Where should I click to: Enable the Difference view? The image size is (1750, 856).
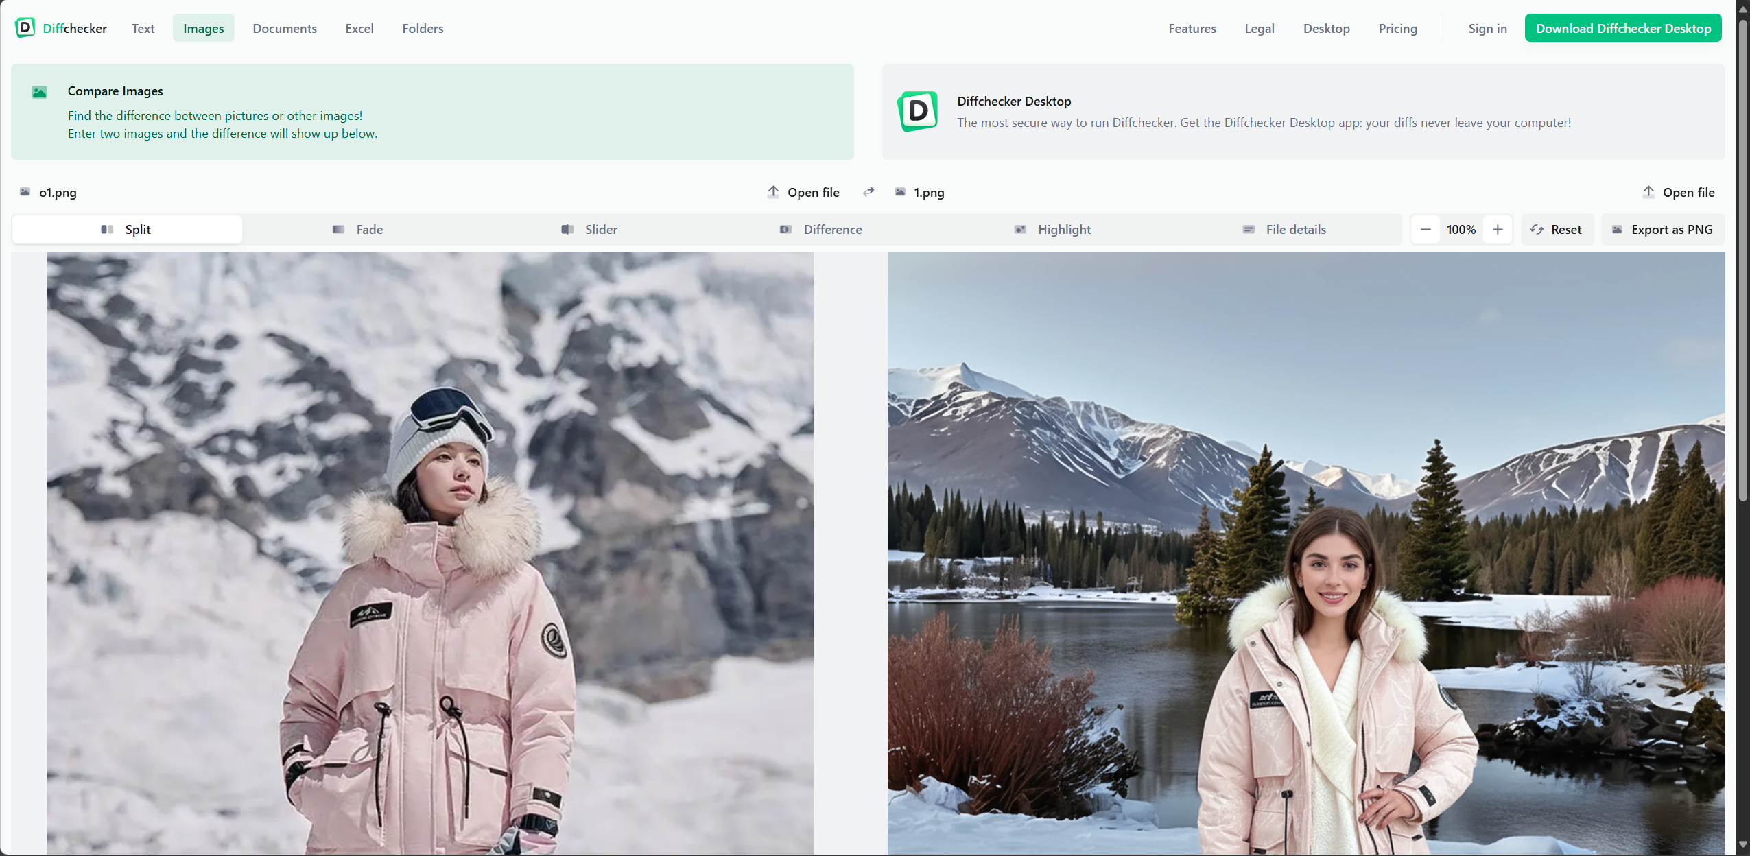pyautogui.click(x=820, y=229)
